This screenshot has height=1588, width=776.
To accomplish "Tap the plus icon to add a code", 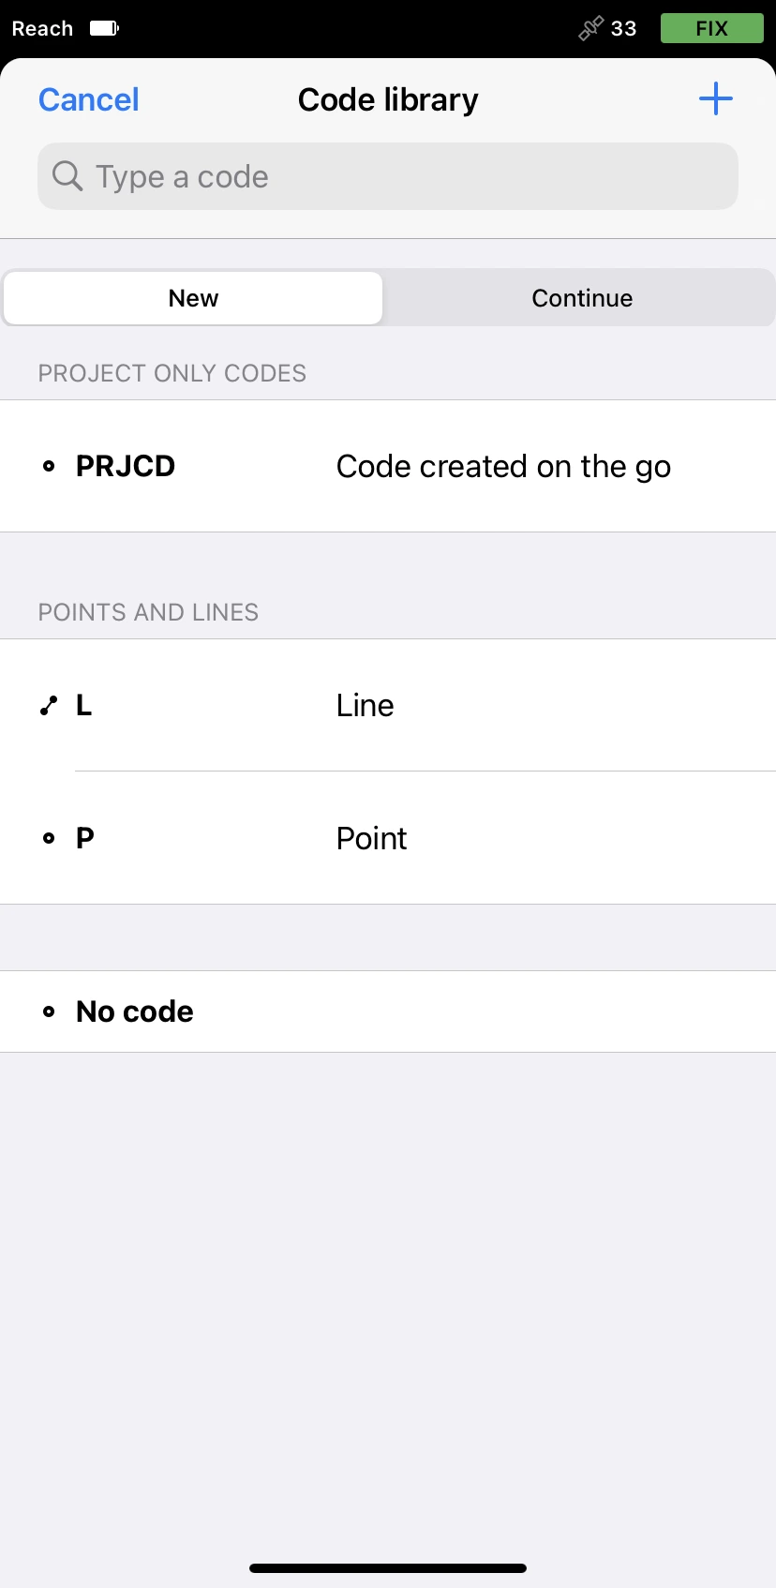I will point(716,98).
